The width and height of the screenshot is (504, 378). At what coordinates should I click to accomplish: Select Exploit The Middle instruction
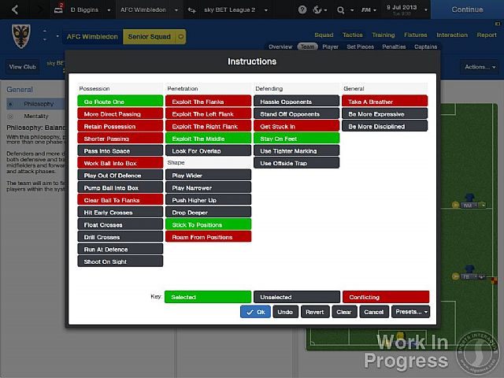pos(208,138)
